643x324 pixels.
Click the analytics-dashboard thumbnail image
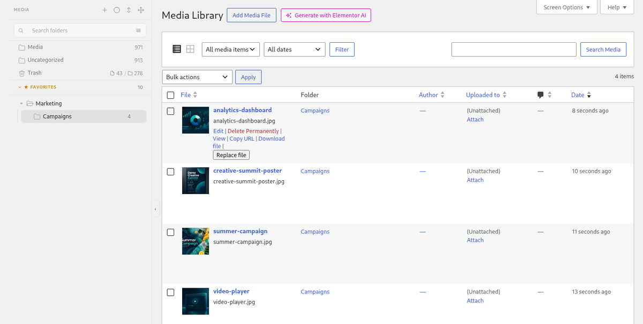tap(196, 120)
